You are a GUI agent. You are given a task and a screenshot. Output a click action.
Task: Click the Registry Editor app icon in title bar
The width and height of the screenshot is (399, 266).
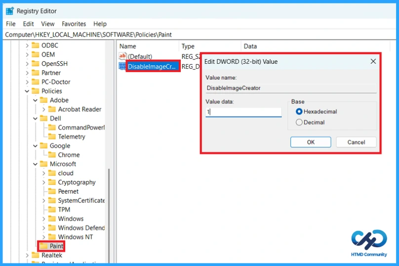click(x=10, y=11)
